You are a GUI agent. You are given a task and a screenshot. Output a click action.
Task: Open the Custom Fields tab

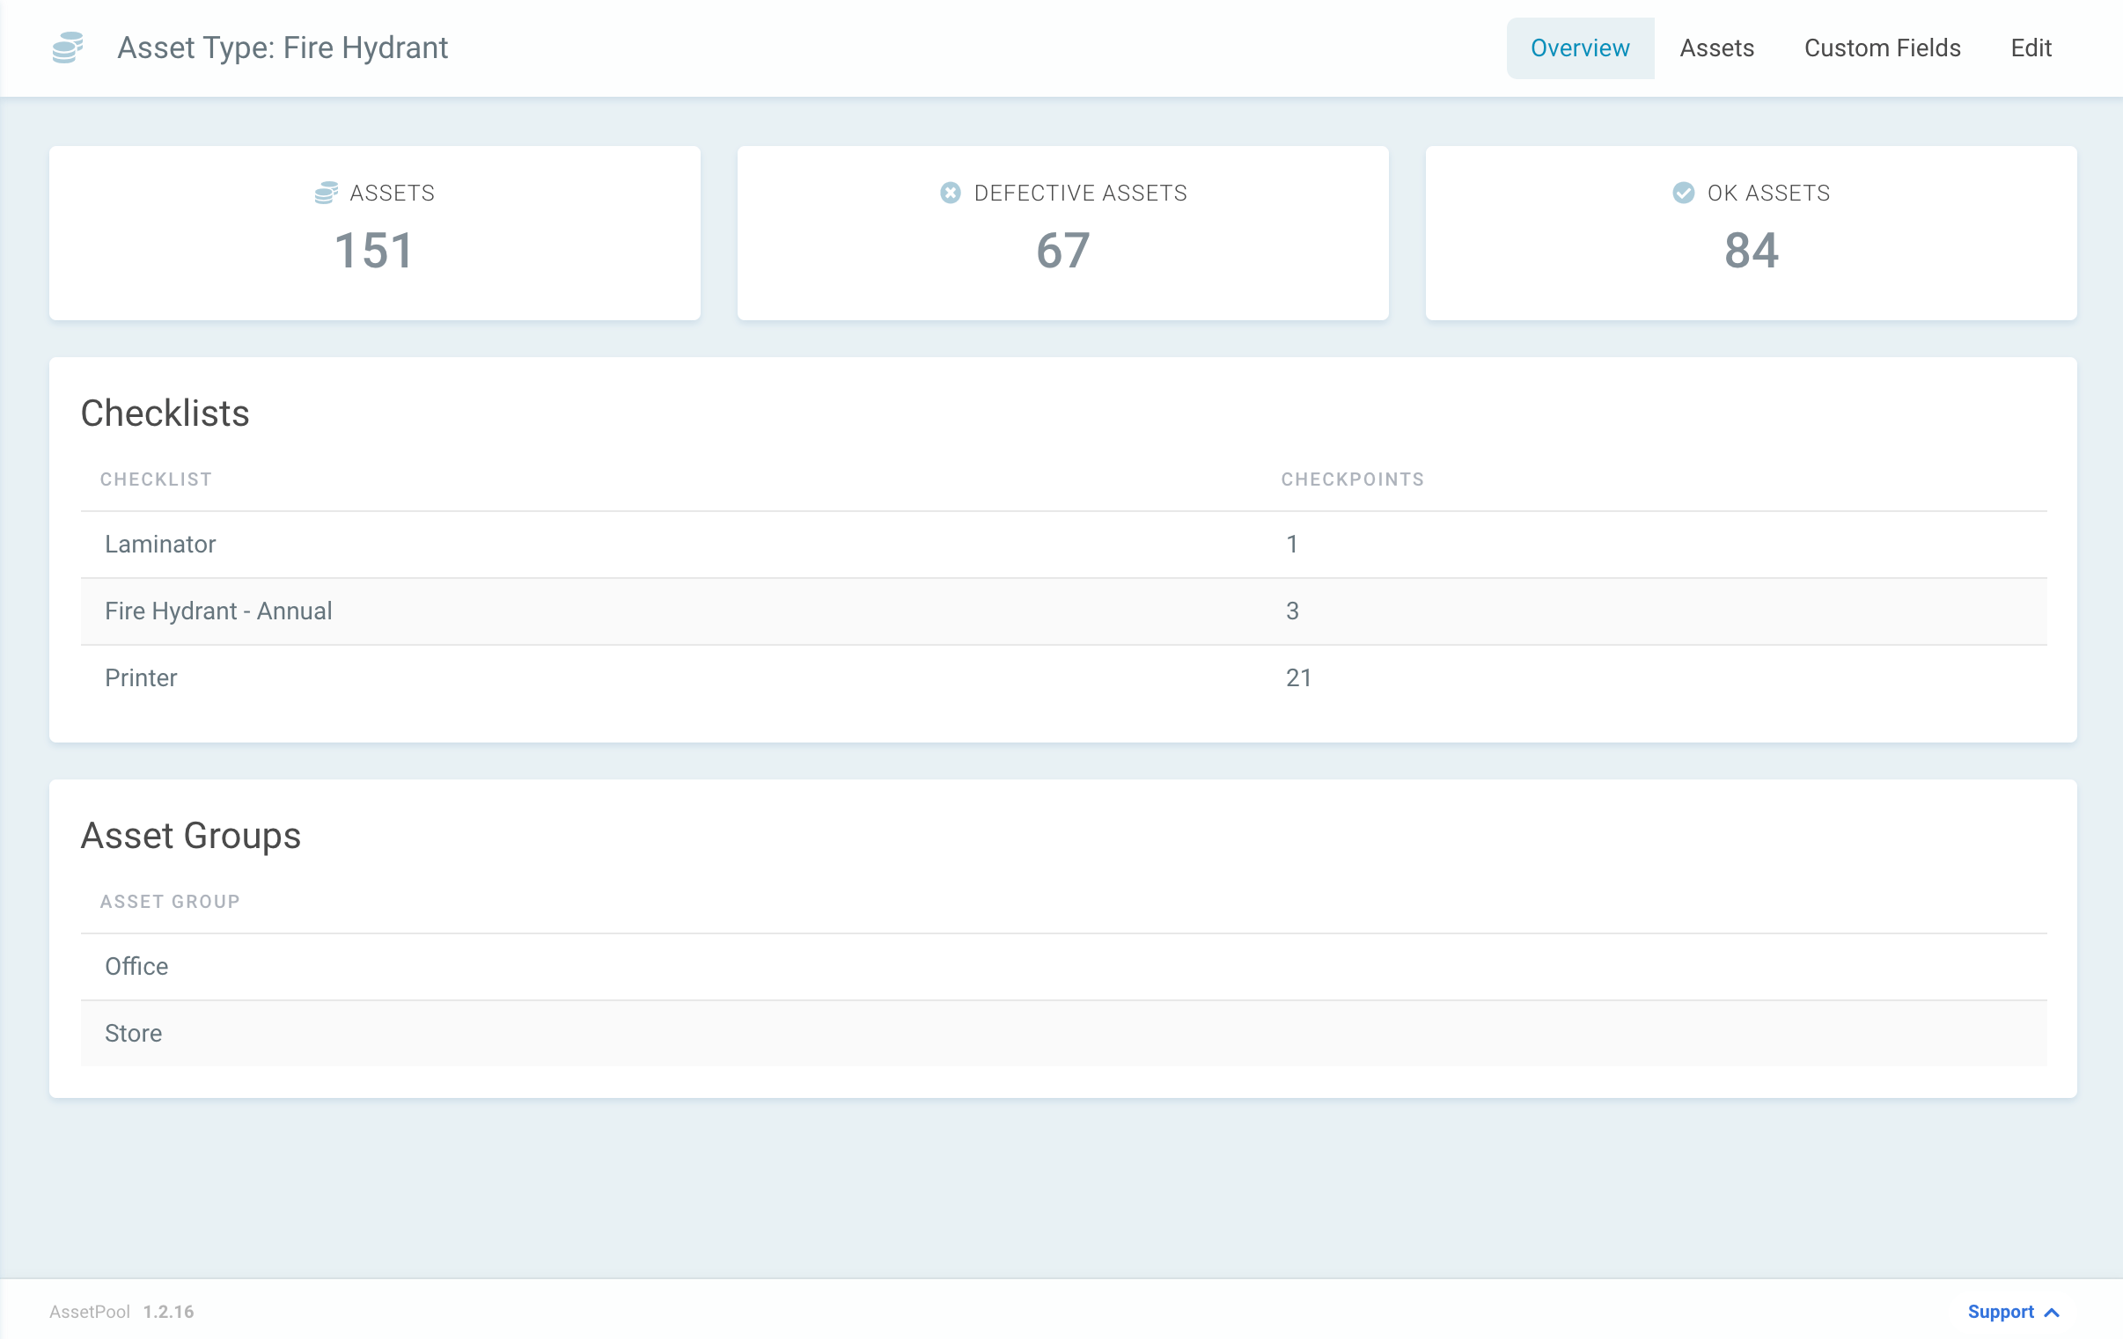tap(1882, 48)
